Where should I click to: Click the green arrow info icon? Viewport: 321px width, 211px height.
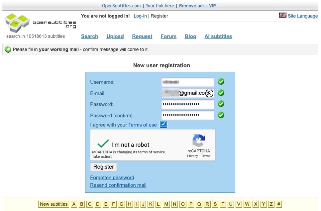[8, 49]
